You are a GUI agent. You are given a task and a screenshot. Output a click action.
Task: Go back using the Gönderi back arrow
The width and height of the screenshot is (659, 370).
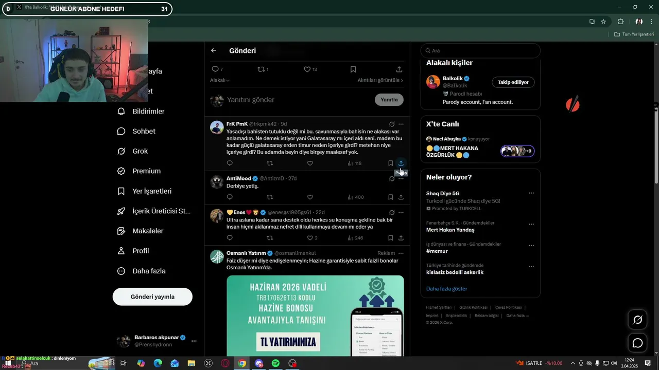pyautogui.click(x=214, y=50)
